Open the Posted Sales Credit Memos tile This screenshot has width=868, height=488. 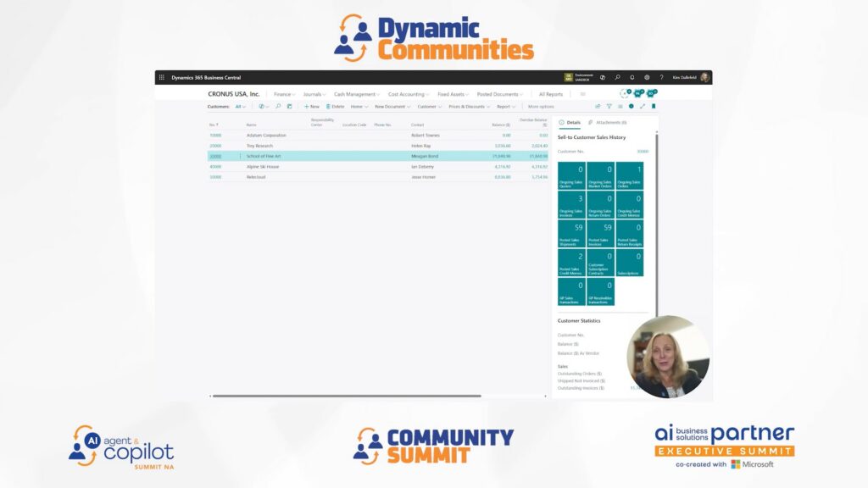coord(571,263)
